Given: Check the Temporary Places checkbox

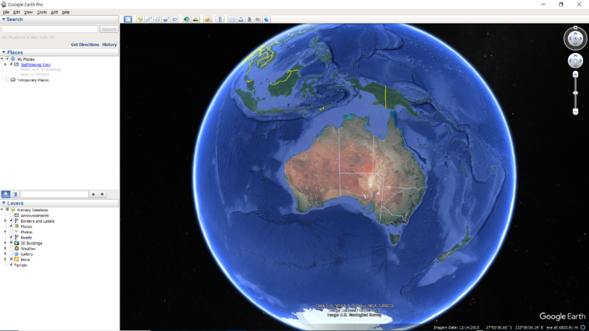Looking at the screenshot, I should click(x=8, y=79).
